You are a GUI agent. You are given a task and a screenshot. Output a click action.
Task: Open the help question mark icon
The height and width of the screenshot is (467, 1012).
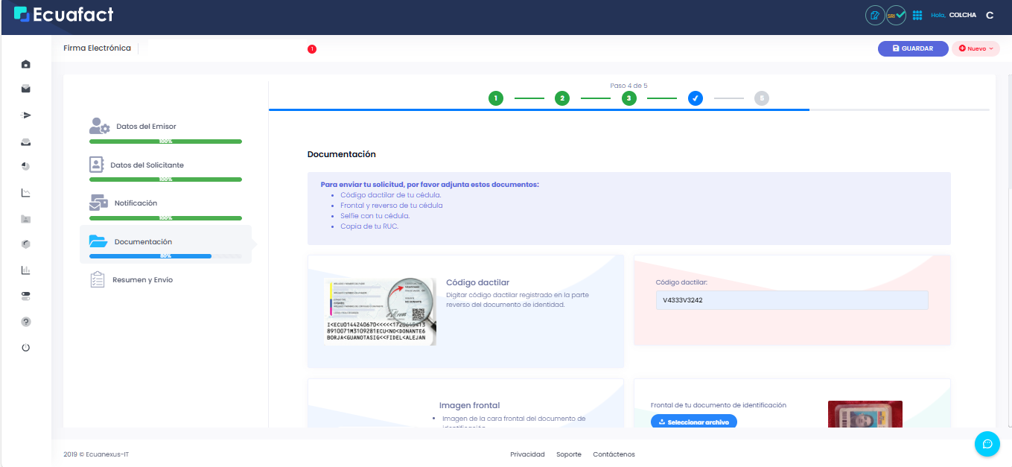coord(25,322)
